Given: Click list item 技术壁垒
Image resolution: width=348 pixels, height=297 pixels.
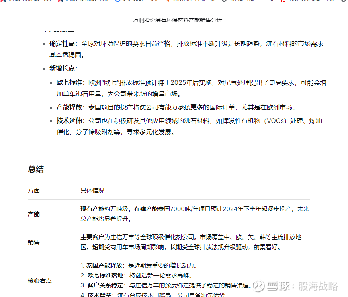Looking at the screenshot, I should (x=100, y=295).
